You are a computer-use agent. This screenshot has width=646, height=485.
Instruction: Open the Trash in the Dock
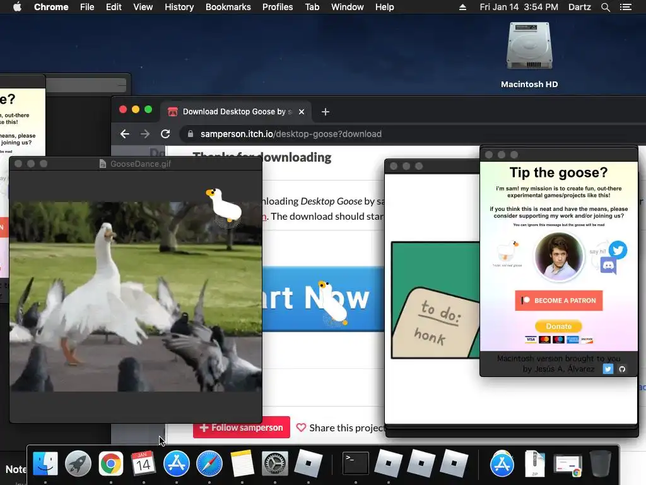[x=601, y=464]
